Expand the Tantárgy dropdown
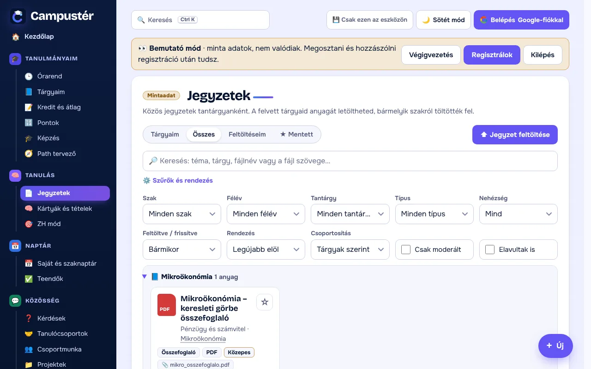Image resolution: width=591 pixels, height=369 pixels. tap(350, 214)
